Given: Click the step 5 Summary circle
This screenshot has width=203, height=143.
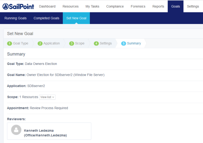Looking at the screenshot, I should (x=124, y=44).
